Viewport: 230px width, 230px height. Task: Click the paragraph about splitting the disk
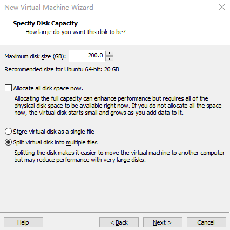point(119,156)
